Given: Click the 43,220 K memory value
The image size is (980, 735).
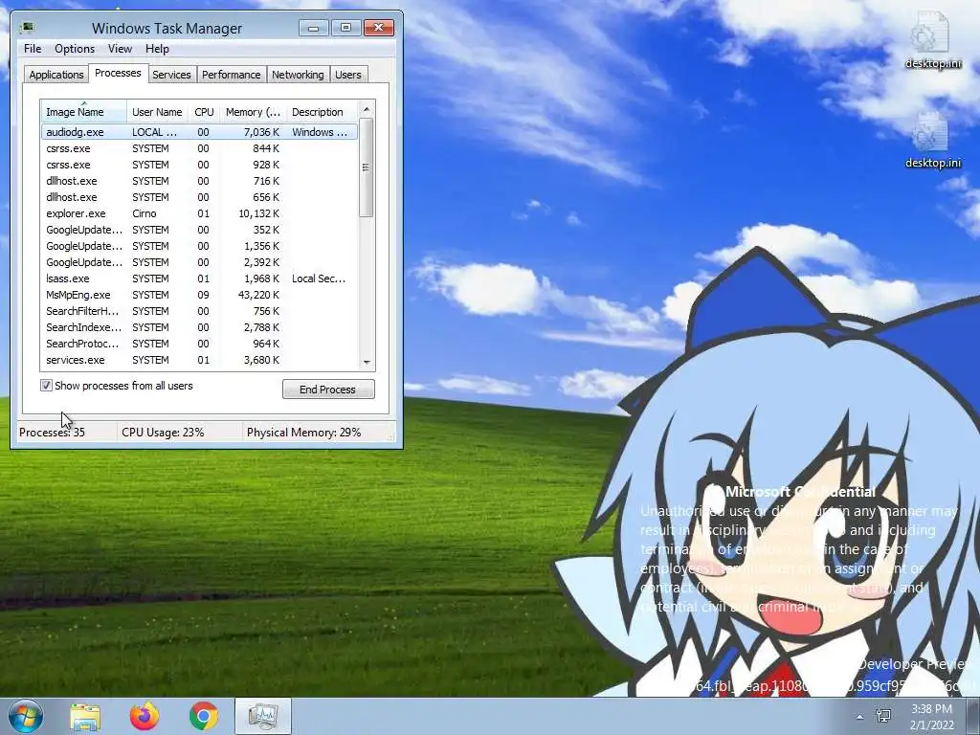Looking at the screenshot, I should tap(258, 295).
